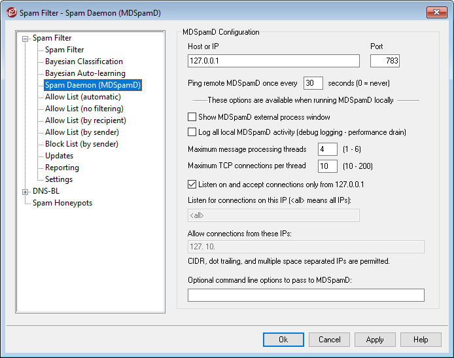This screenshot has height=358, width=454.
Task: Open Help for this dialog
Action: (421, 340)
